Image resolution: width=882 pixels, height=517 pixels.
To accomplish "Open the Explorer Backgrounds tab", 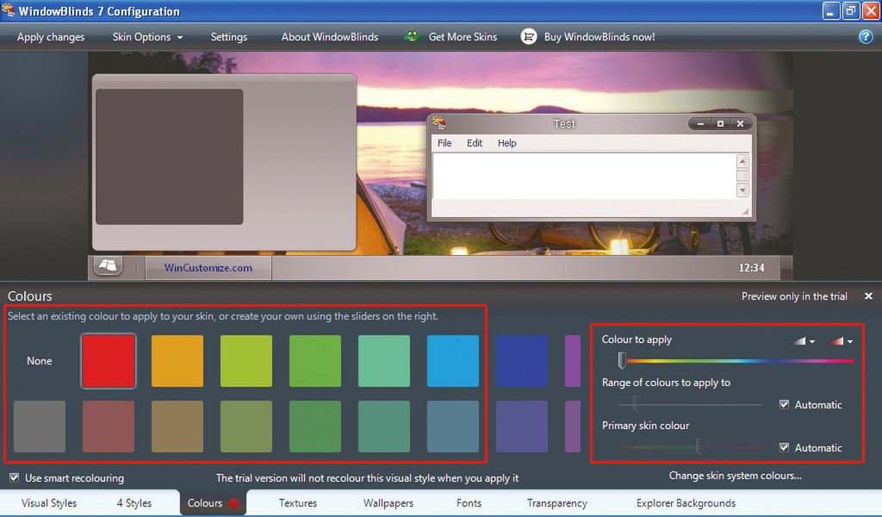I will (686, 503).
